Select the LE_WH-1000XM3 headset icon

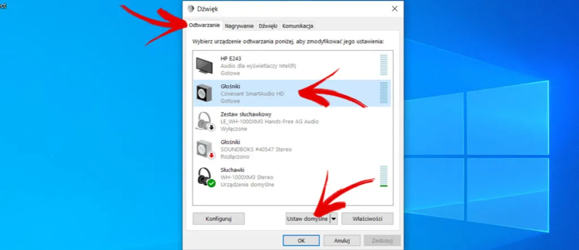point(205,121)
